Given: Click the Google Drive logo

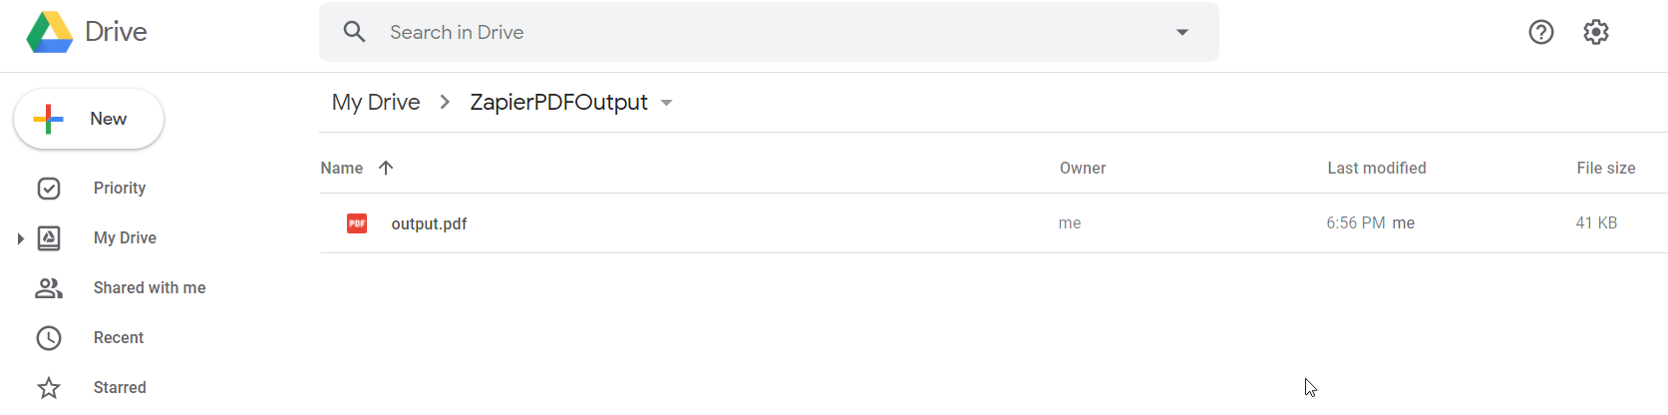Looking at the screenshot, I should pyautogui.click(x=50, y=32).
